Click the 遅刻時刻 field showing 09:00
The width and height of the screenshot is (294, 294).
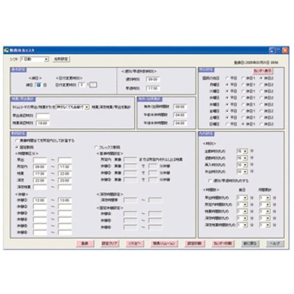pos(153,79)
